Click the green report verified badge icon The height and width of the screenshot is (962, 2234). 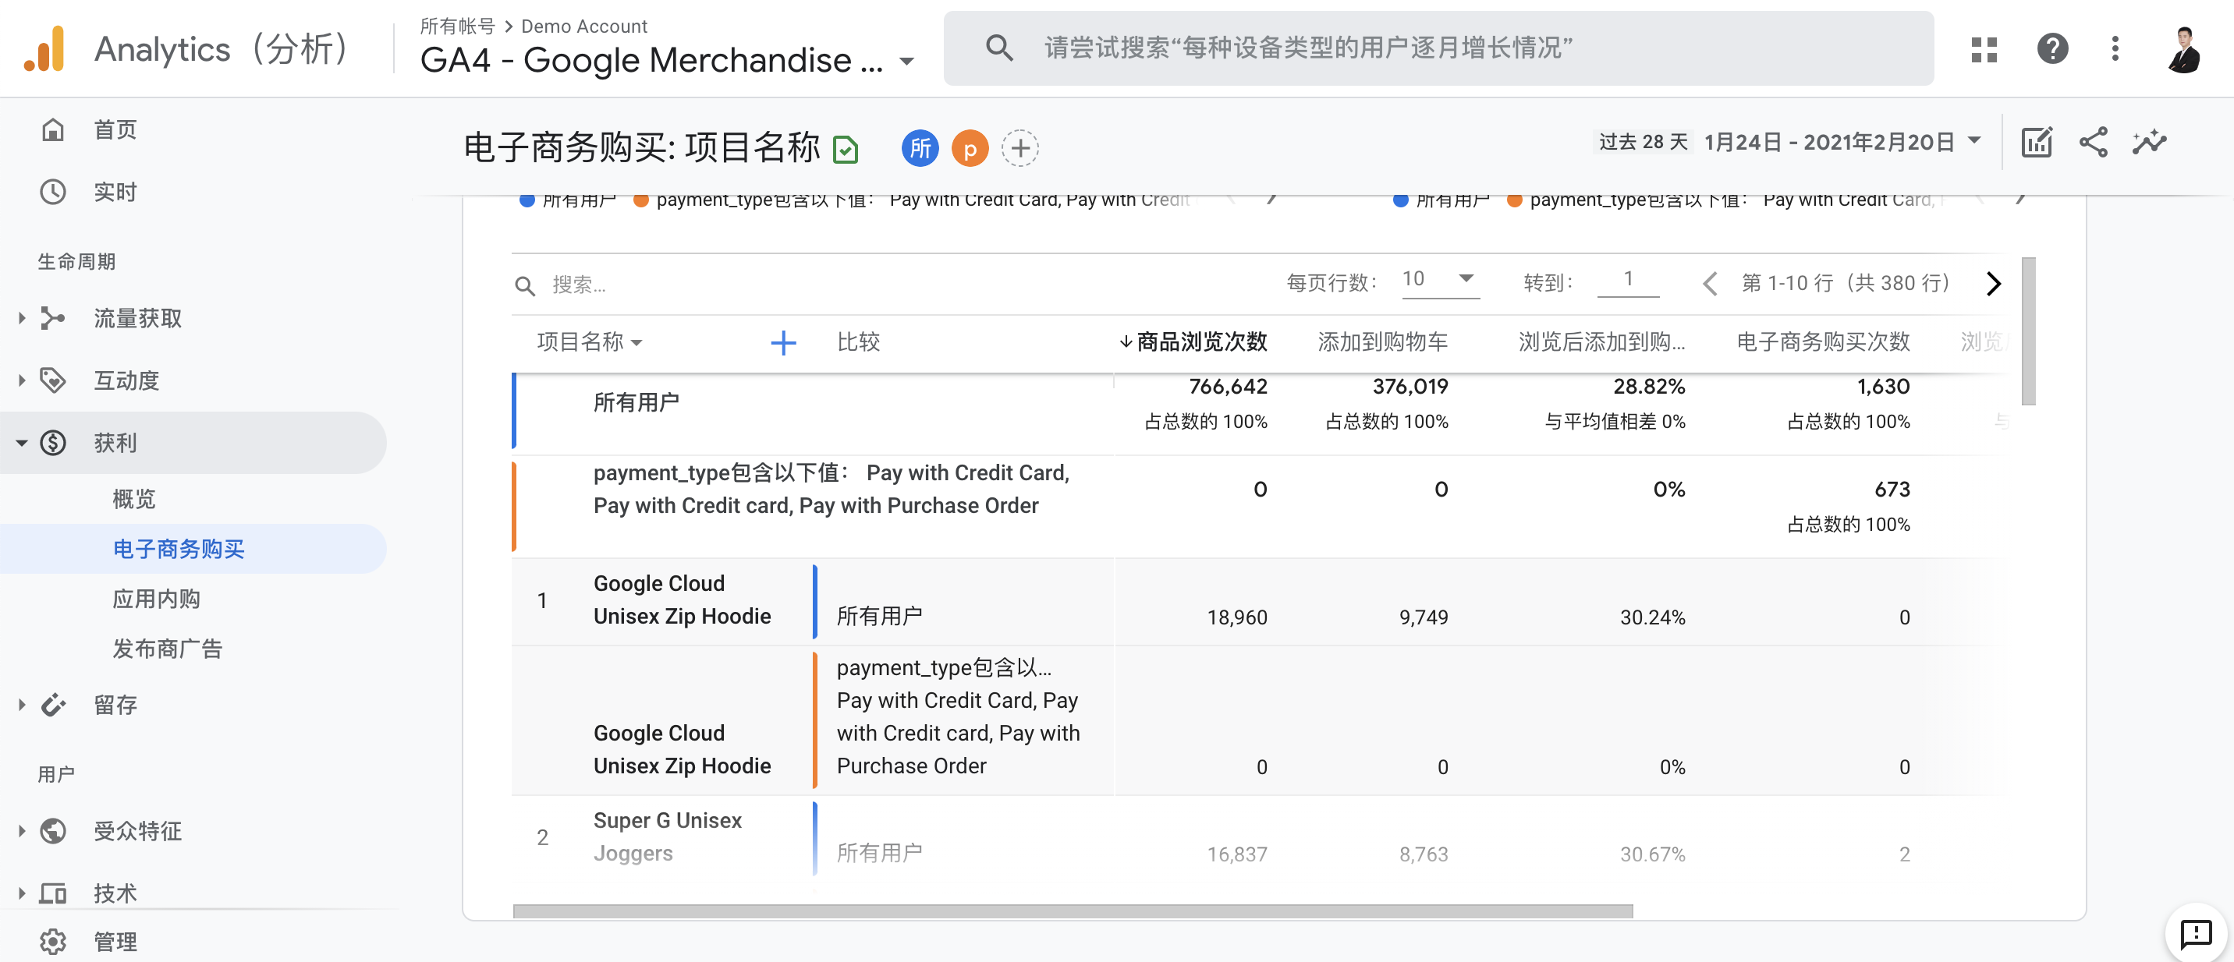(x=845, y=150)
